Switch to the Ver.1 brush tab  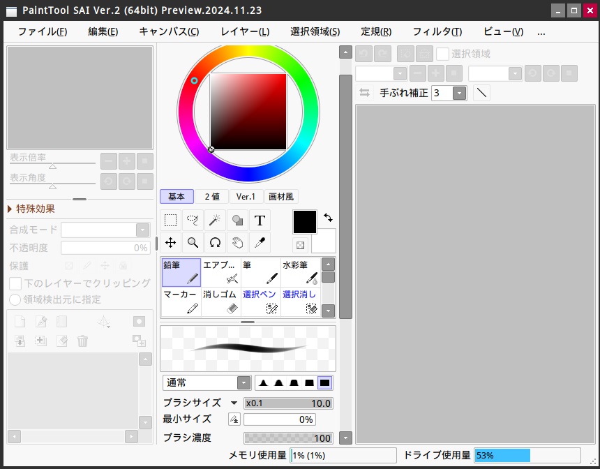point(246,197)
